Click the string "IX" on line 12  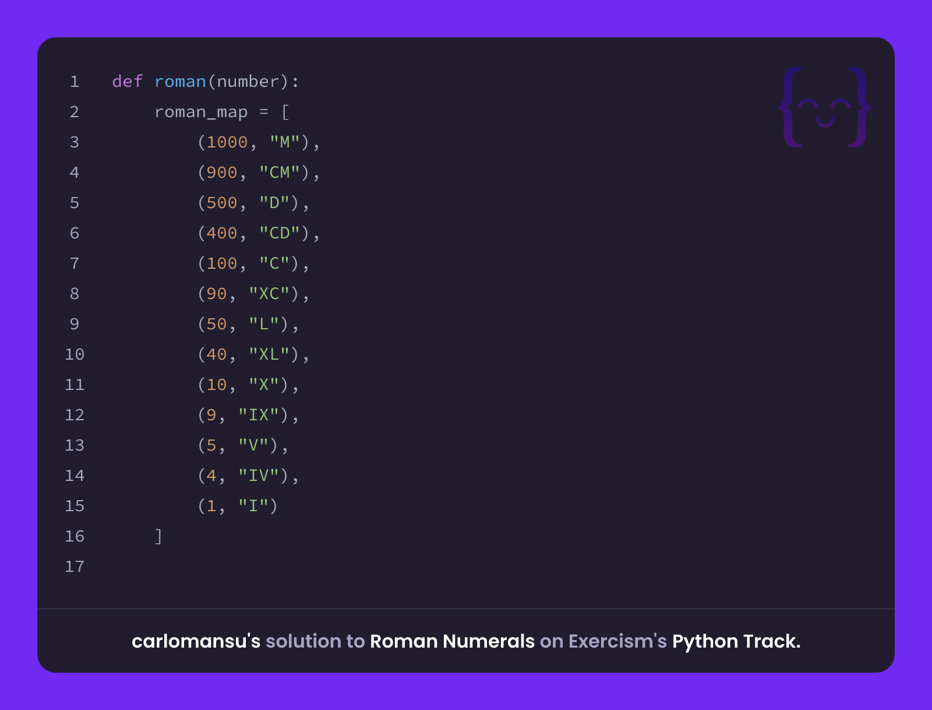click(259, 414)
